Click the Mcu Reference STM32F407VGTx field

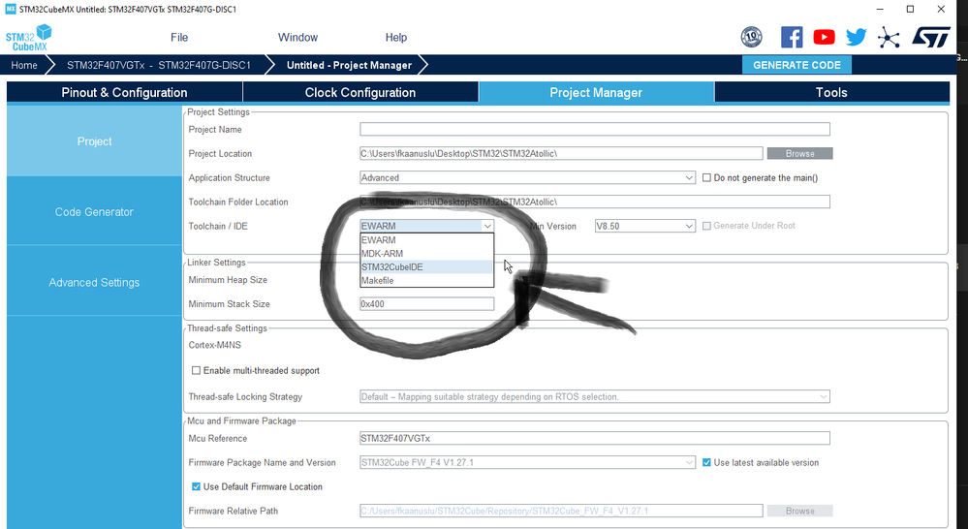(x=595, y=438)
